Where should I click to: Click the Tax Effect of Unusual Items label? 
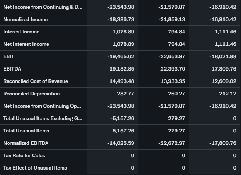point(35,168)
